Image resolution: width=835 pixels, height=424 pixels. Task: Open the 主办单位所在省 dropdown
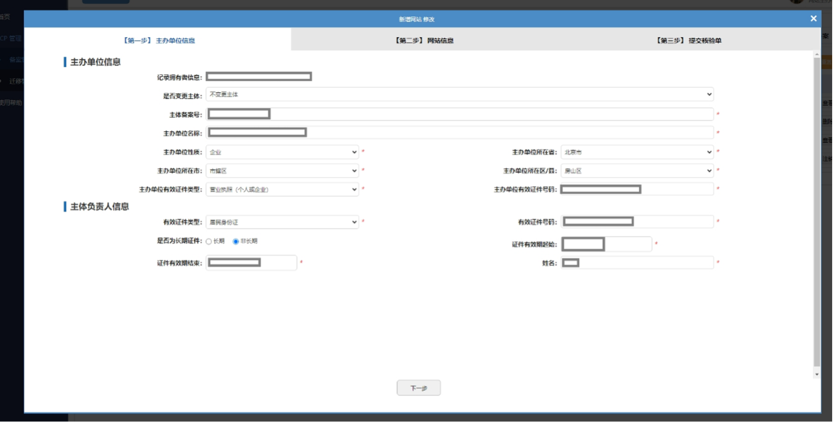click(637, 152)
